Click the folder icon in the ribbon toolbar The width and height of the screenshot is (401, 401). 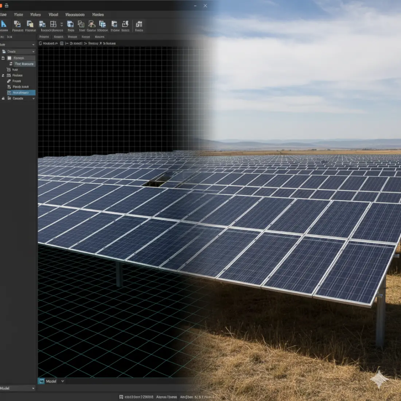pos(31,24)
